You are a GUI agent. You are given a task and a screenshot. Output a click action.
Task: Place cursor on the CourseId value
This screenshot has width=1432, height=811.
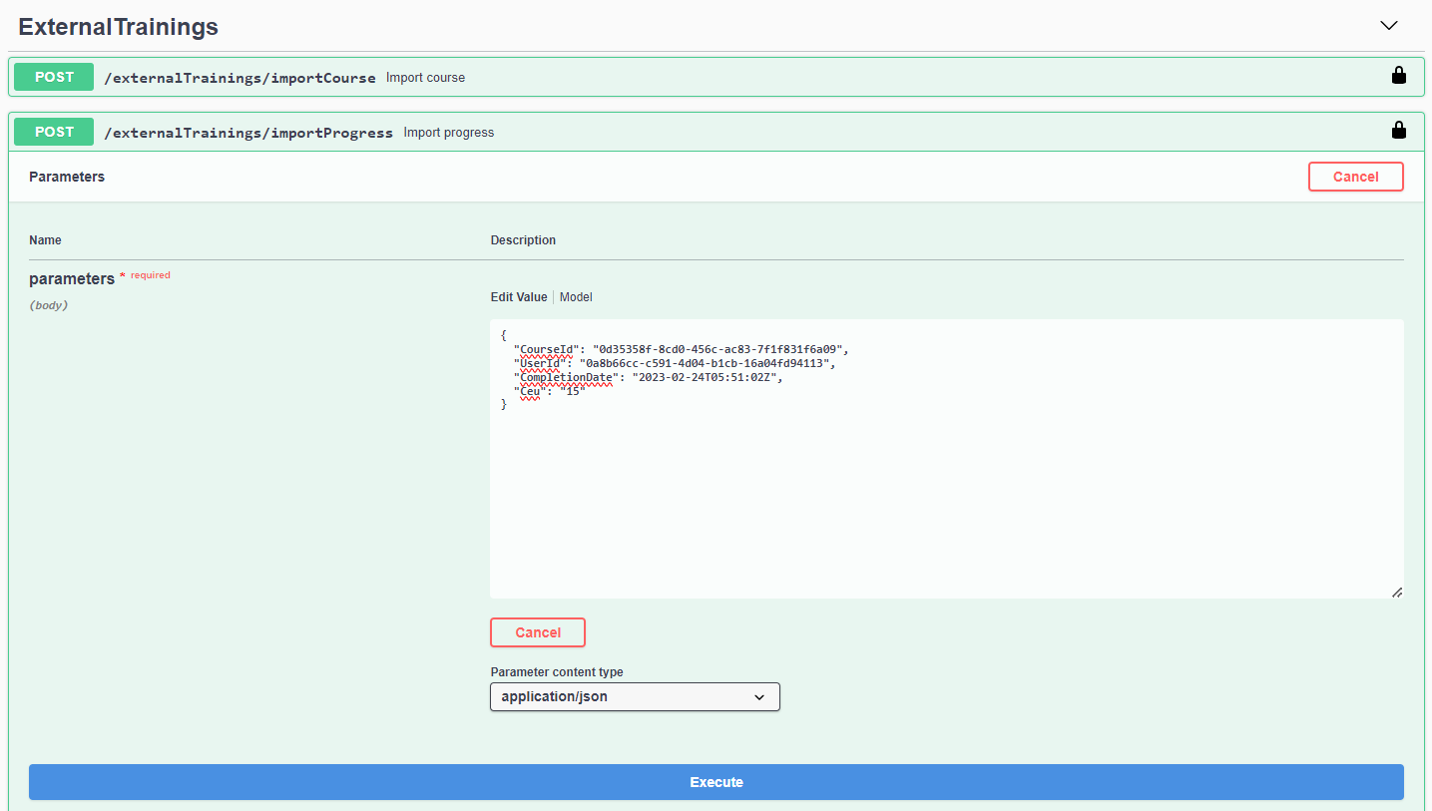pyautogui.click(x=718, y=349)
